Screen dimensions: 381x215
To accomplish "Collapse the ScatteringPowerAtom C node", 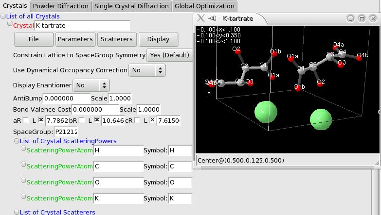I will coord(23,164).
